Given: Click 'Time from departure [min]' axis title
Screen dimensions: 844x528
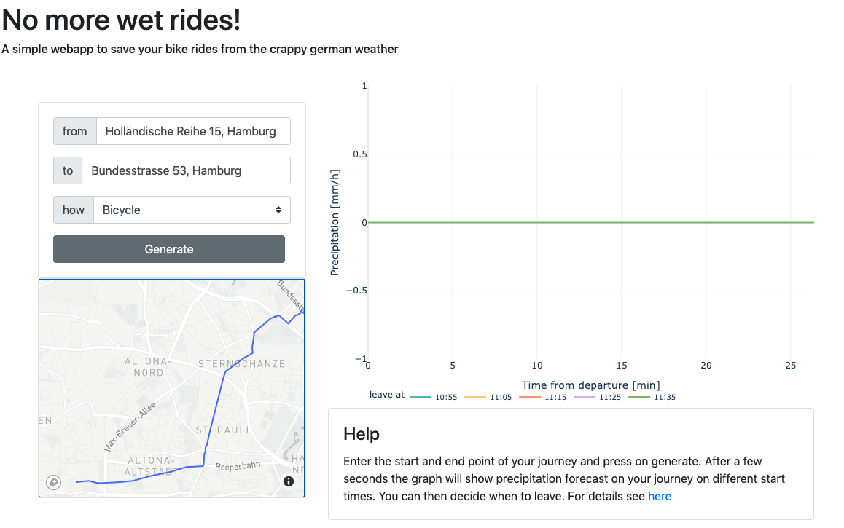Looking at the screenshot, I should pyautogui.click(x=590, y=385).
